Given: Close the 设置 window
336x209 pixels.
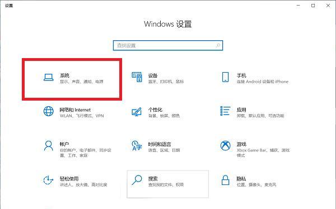Looking at the screenshot, I should tap(328, 6).
